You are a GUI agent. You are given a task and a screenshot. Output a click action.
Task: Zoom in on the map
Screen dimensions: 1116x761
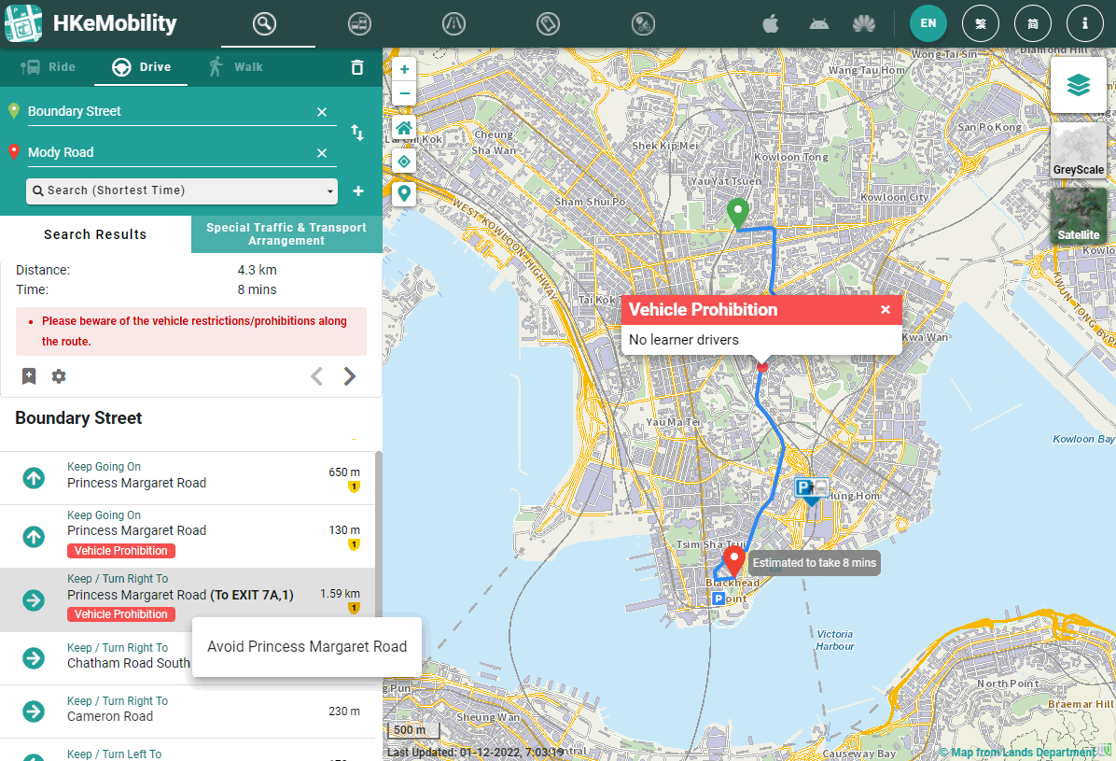404,69
